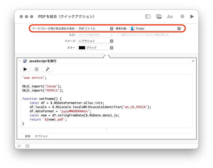Viewport: 213px width, 168px height.
Task: Collapse the JavaScriptを実行 action
Action: tap(20, 61)
